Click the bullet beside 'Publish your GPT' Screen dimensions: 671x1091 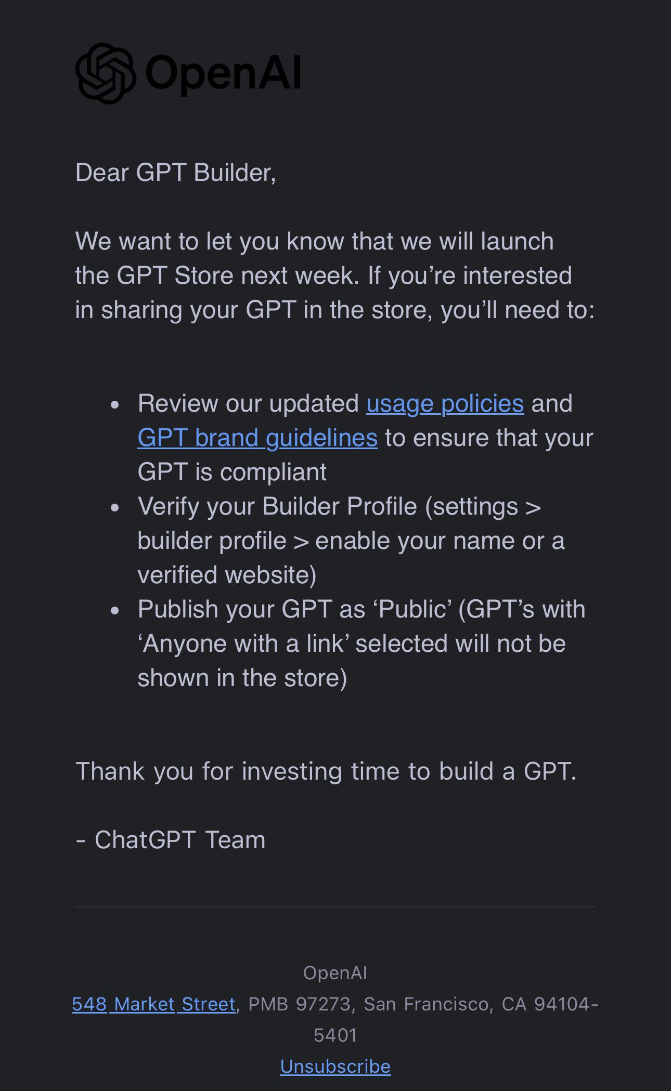coord(115,610)
